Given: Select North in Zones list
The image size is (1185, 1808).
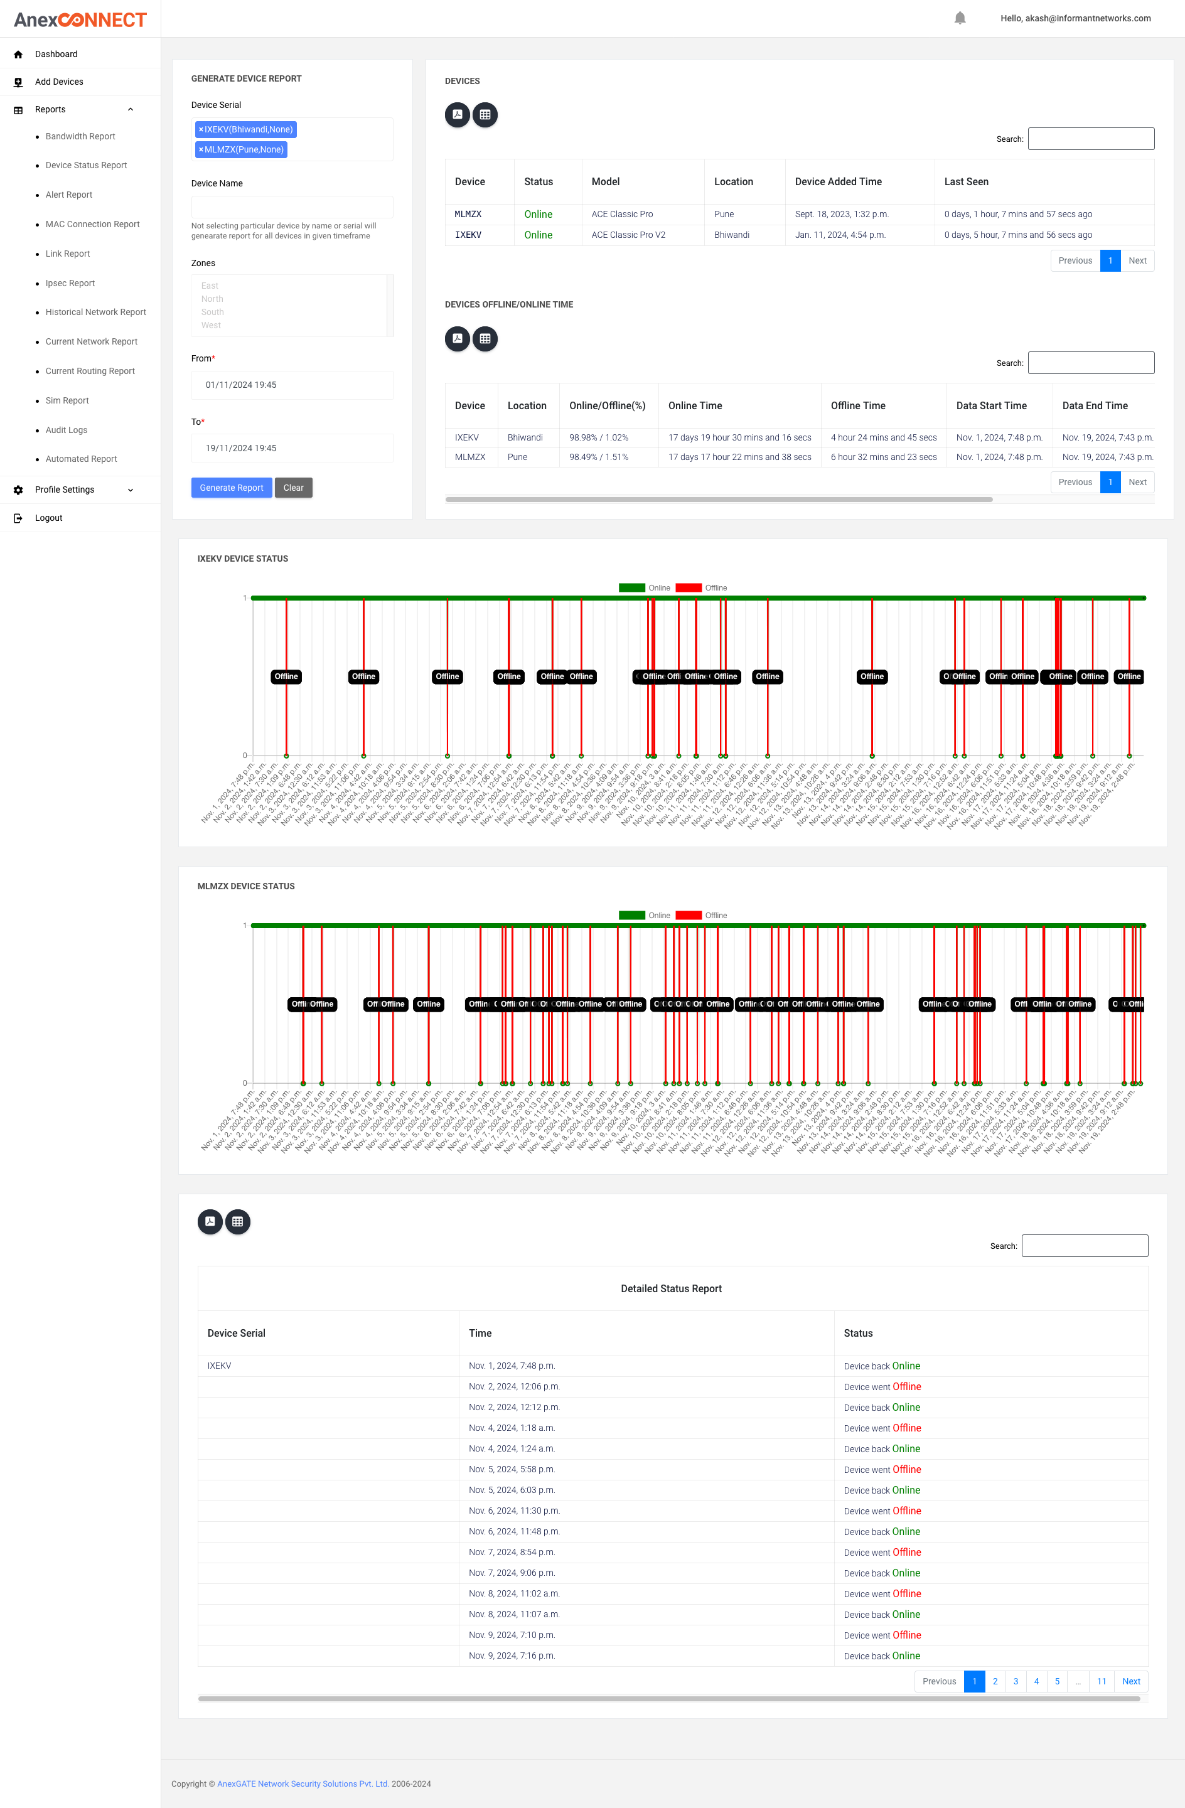Looking at the screenshot, I should 212,299.
